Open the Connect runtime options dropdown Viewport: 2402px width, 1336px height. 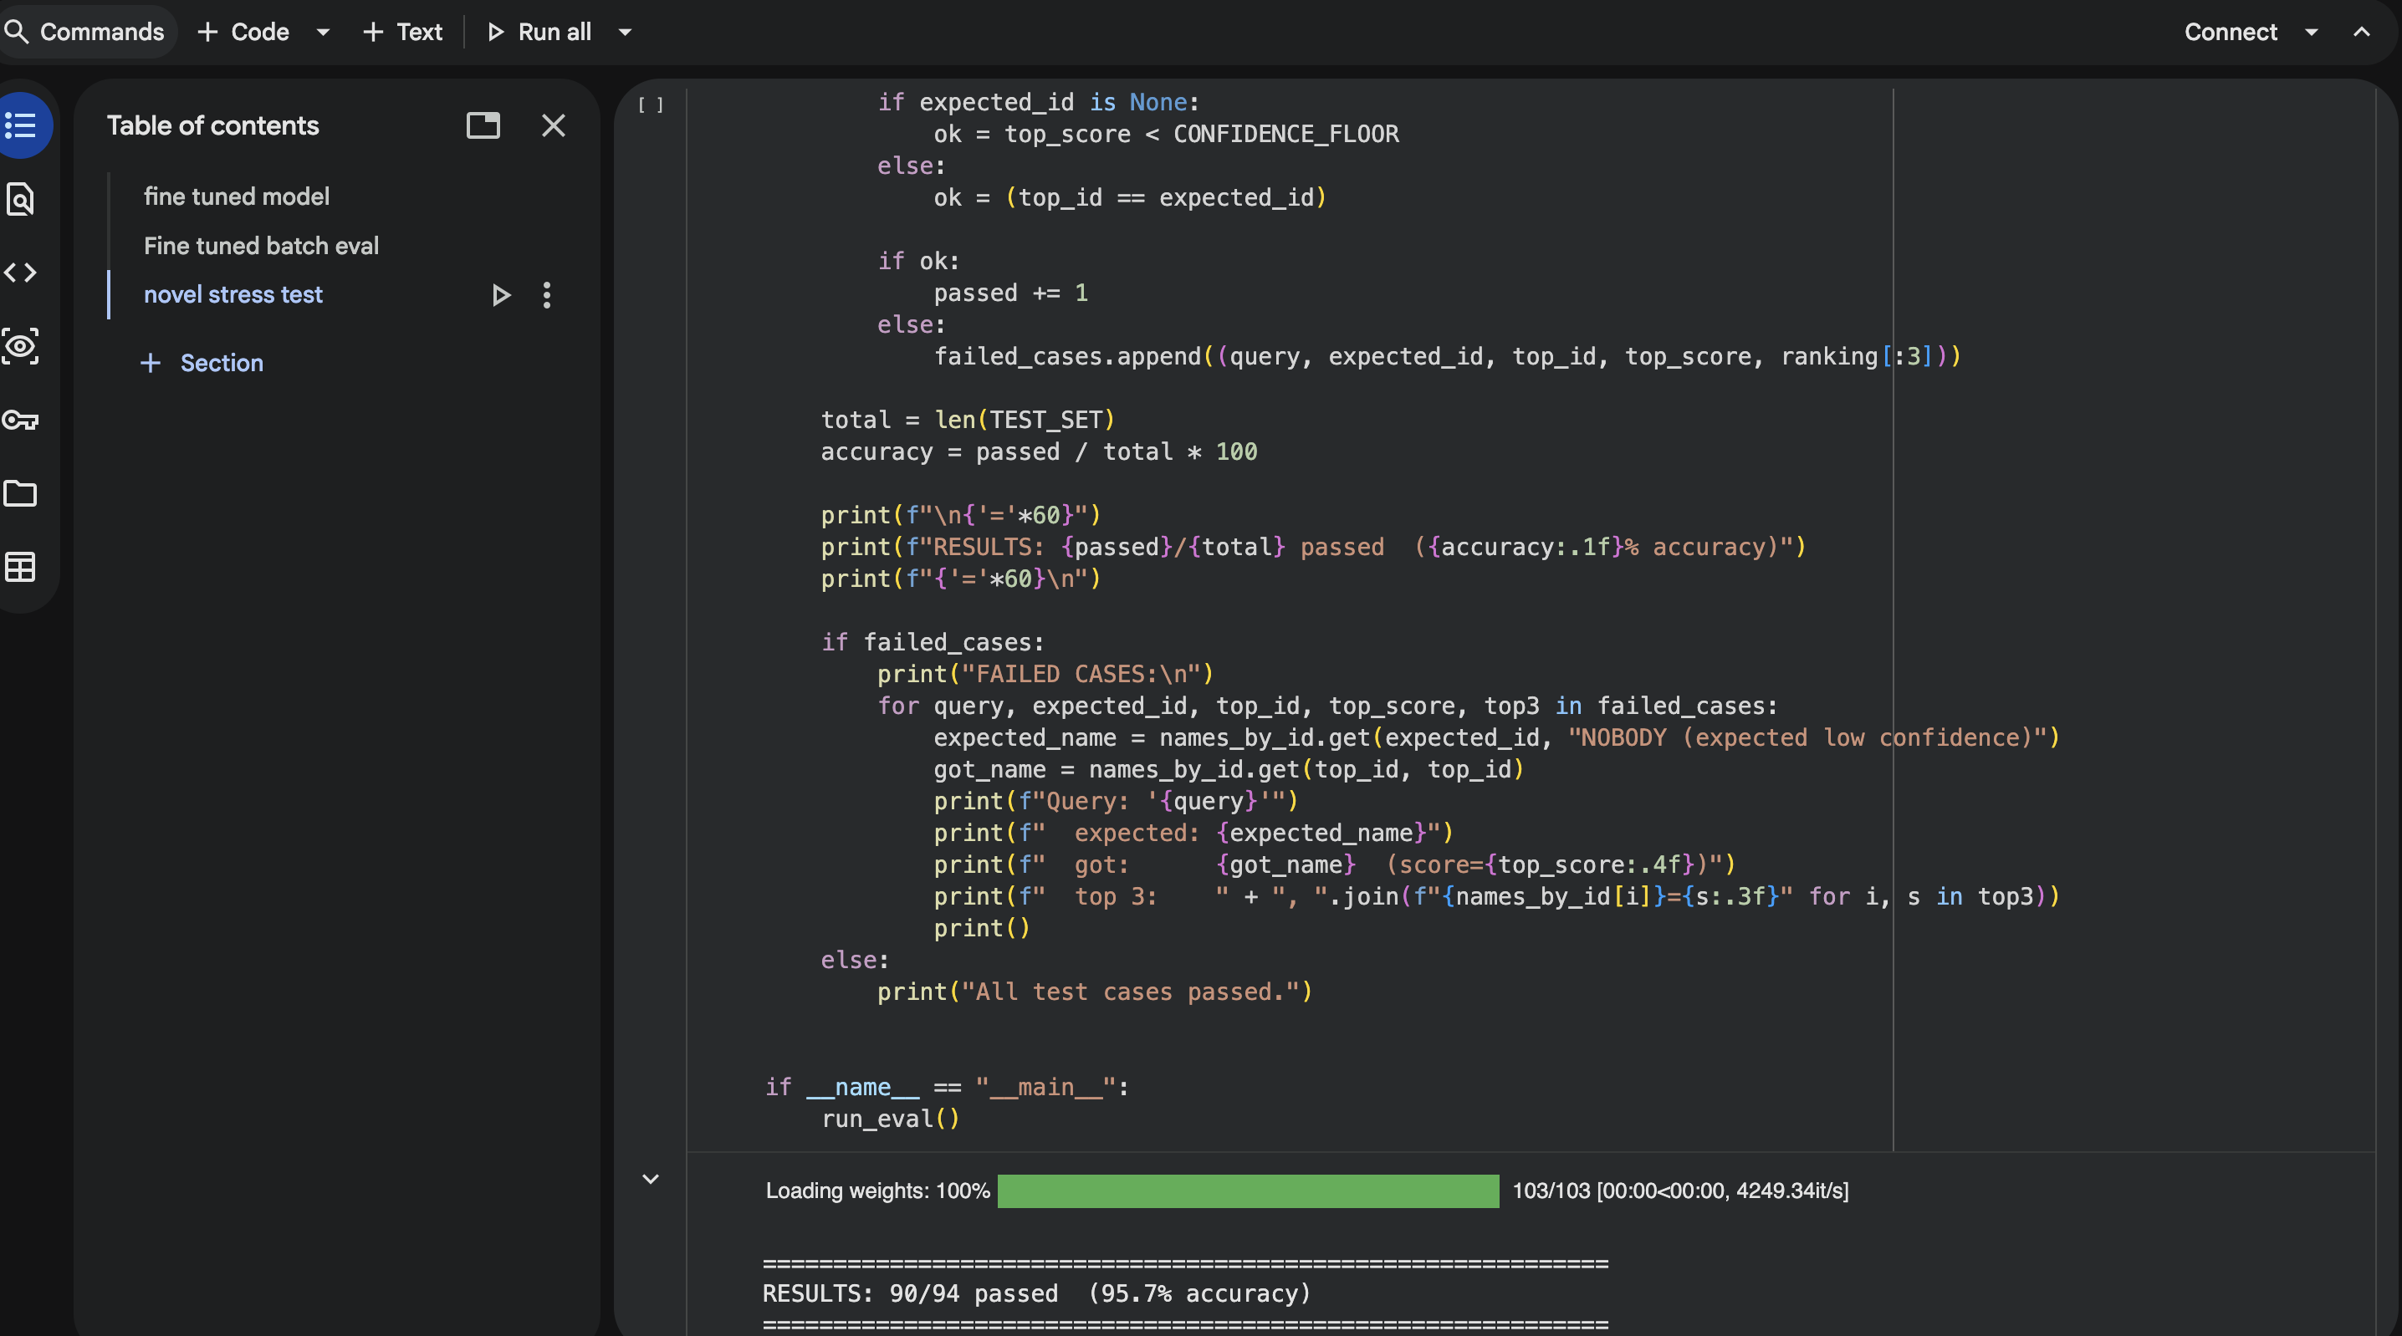click(2312, 32)
